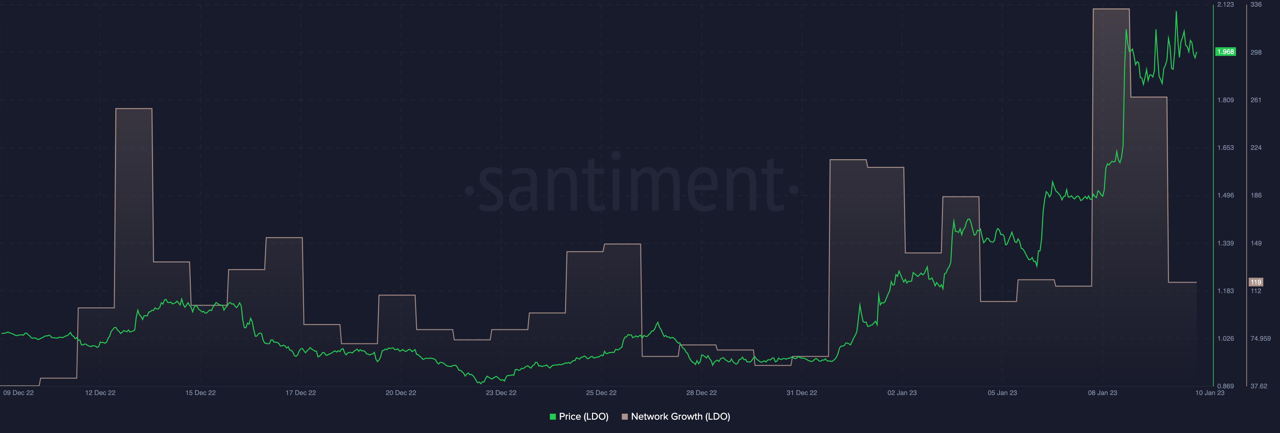Click the 1.653 price axis value
The image size is (1280, 433).
(x=1225, y=148)
